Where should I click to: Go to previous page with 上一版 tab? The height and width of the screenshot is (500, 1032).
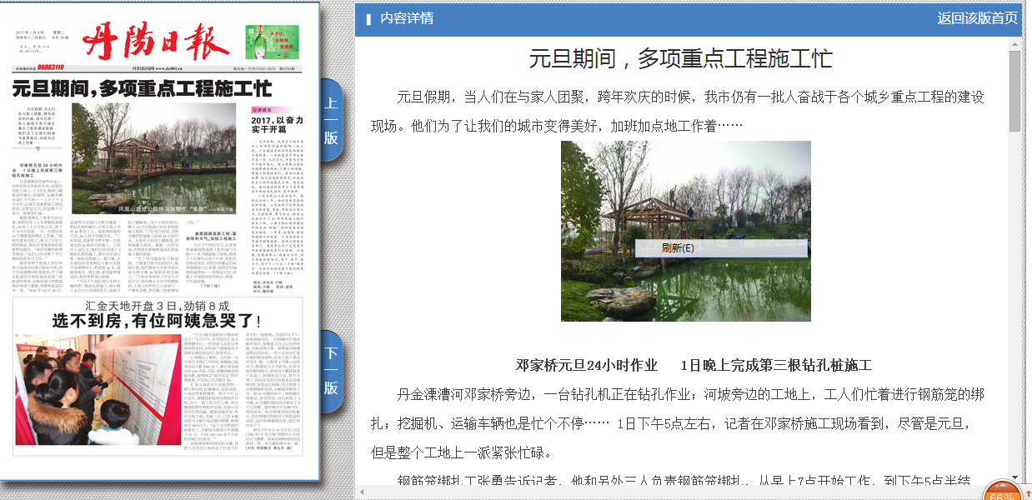(331, 121)
